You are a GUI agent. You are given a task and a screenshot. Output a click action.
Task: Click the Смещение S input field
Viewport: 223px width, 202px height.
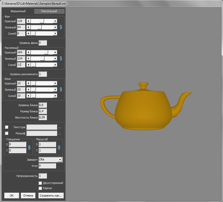click(17, 144)
